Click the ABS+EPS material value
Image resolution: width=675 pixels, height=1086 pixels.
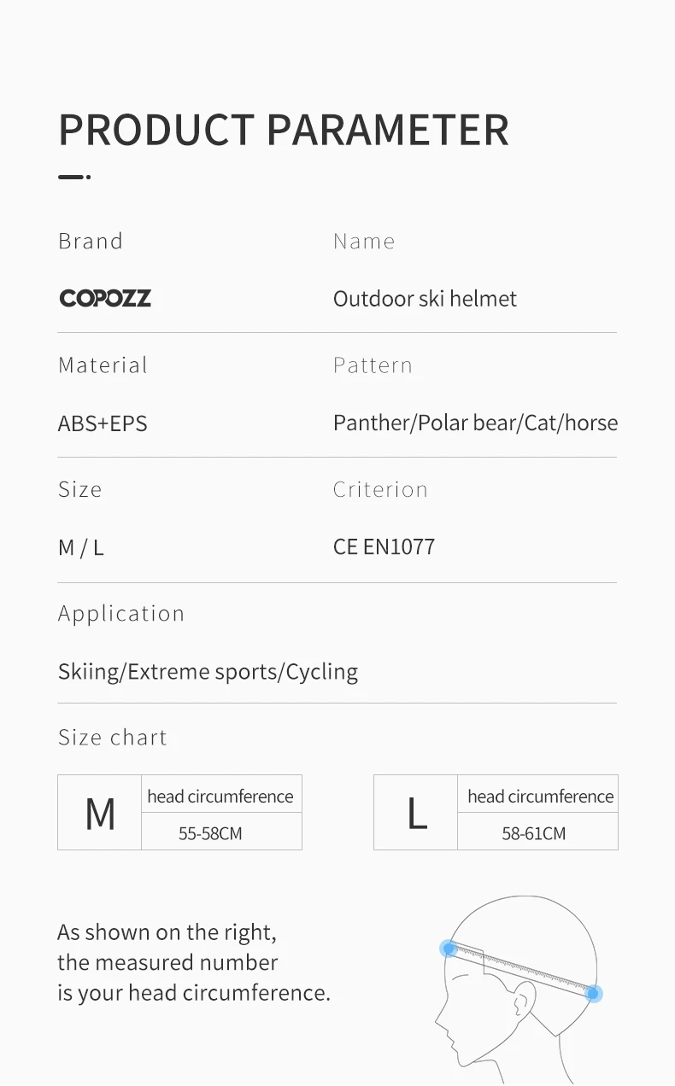click(x=103, y=423)
